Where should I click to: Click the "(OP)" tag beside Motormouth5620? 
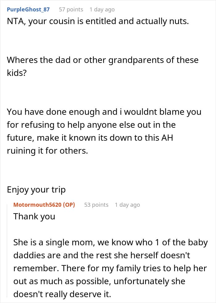(69, 205)
